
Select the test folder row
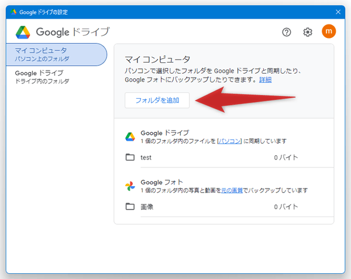coord(229,158)
